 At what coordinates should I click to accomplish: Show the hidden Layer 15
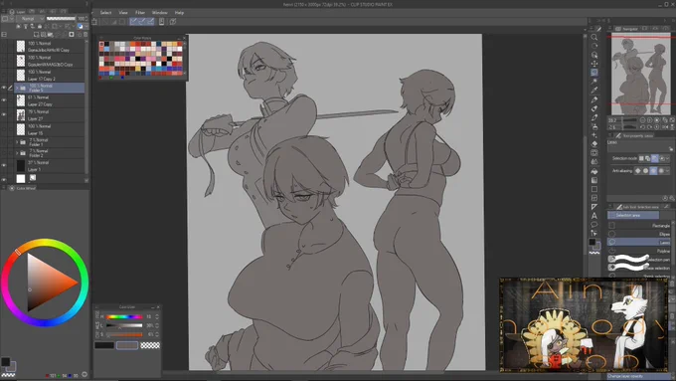[x=4, y=129]
